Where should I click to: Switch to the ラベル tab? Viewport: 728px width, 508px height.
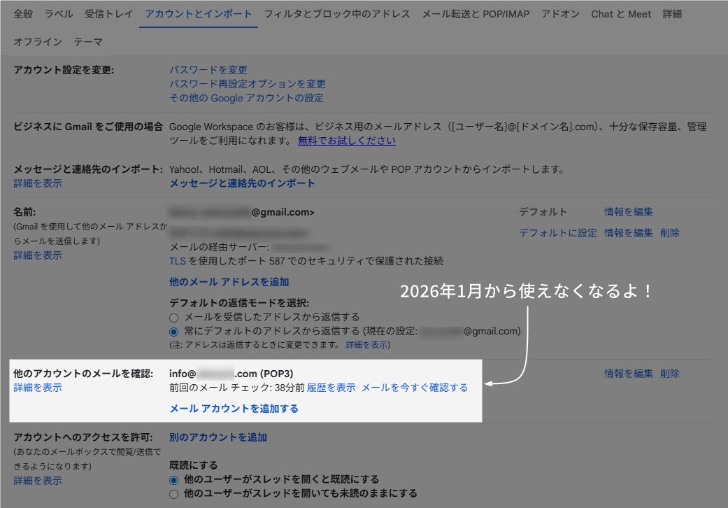(59, 14)
